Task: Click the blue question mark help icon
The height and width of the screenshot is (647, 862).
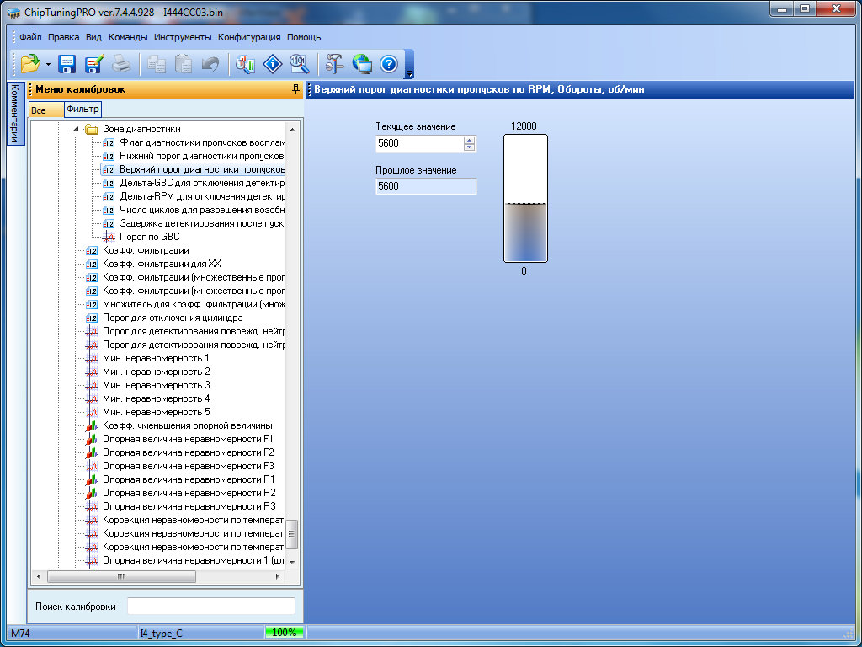Action: (x=388, y=63)
